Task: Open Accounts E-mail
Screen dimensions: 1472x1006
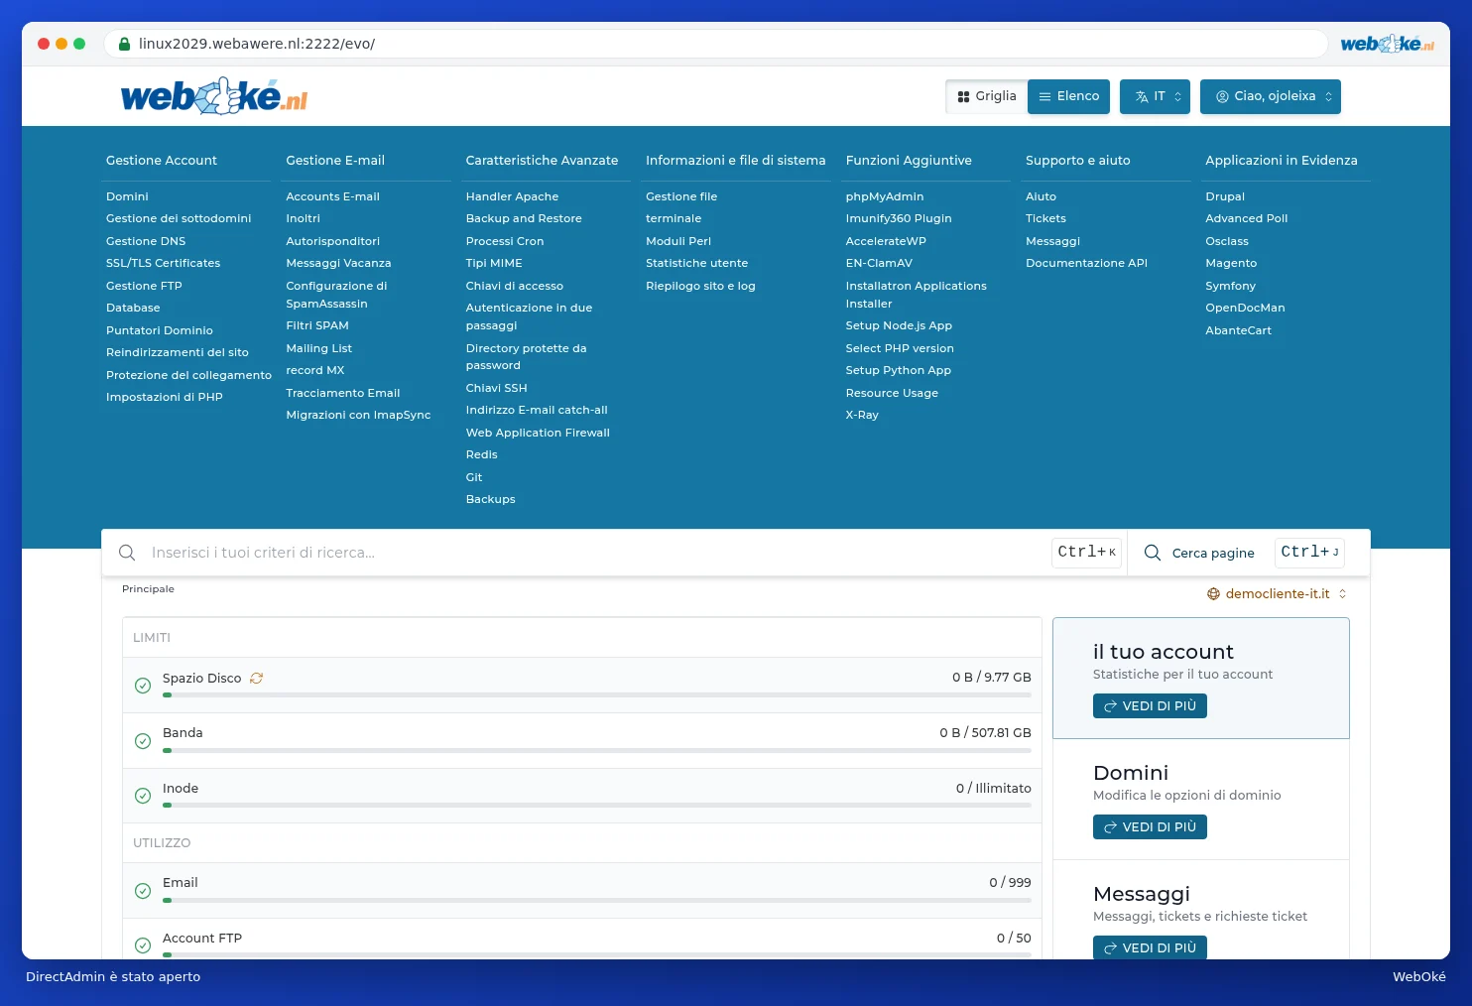Action: 333,197
